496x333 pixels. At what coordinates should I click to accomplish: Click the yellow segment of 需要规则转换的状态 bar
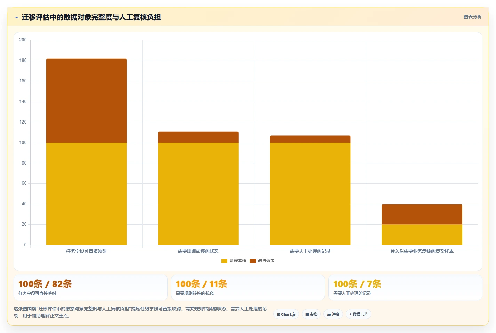pos(198,194)
